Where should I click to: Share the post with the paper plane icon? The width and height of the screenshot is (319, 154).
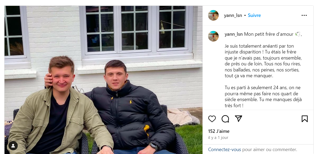(239, 119)
